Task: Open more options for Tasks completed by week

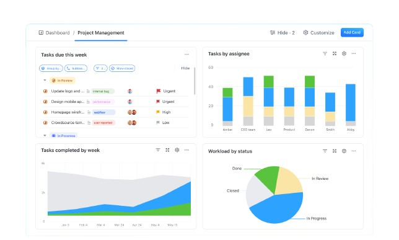Action: pos(186,150)
